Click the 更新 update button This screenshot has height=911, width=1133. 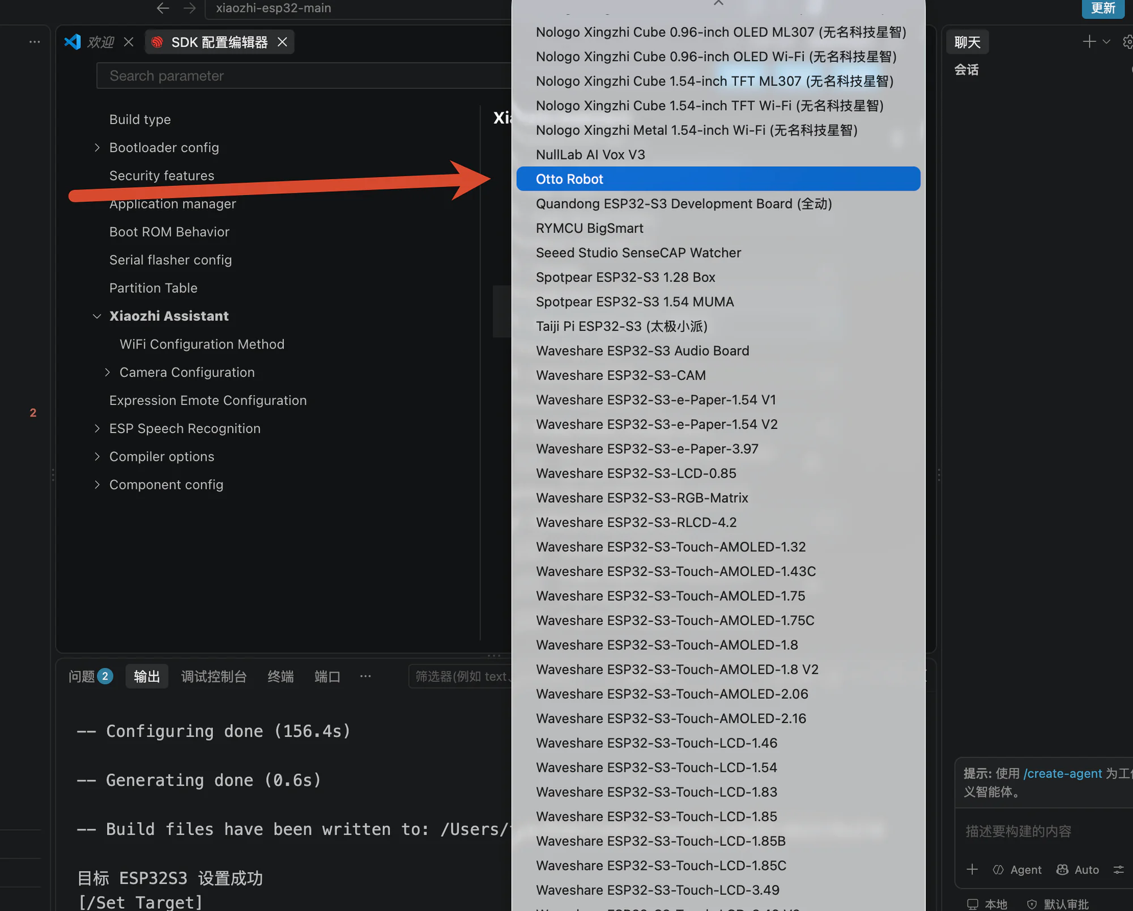pos(1102,9)
